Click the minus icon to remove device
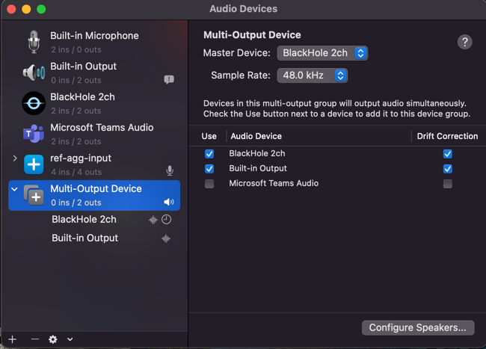Screen dimensions: 486x349 pos(34,339)
